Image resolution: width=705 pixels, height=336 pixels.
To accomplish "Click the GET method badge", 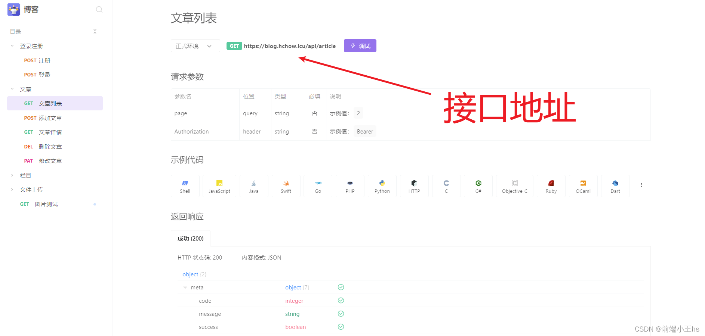I will point(234,46).
